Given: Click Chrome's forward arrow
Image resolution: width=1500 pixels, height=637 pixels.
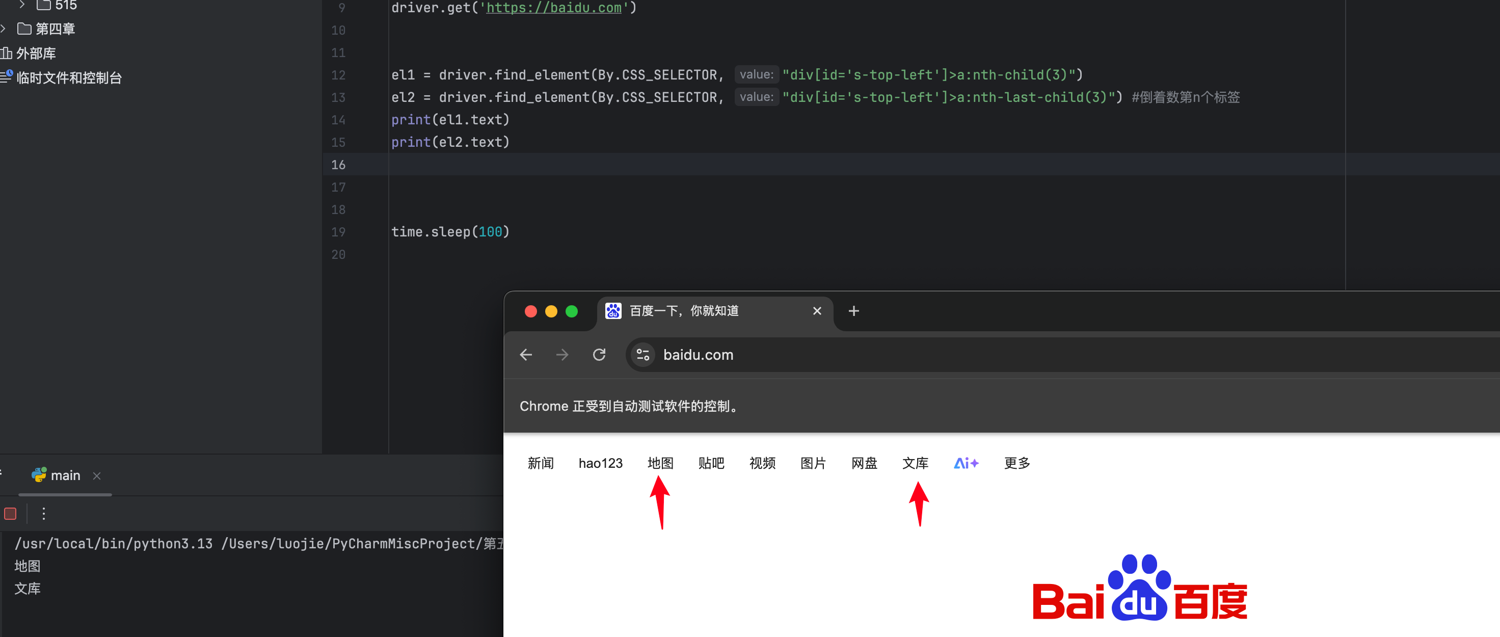Looking at the screenshot, I should (x=562, y=355).
